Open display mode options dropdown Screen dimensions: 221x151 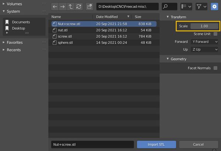tap(186, 7)
